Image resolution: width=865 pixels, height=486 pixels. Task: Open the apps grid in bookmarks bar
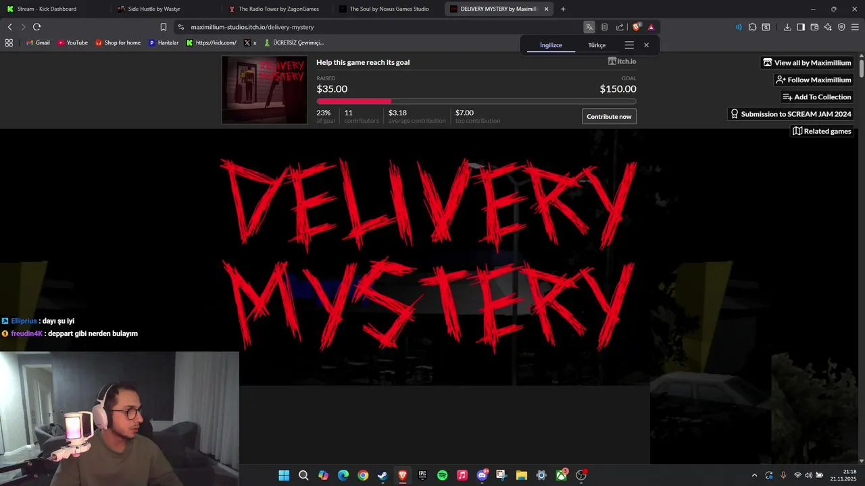tap(9, 43)
